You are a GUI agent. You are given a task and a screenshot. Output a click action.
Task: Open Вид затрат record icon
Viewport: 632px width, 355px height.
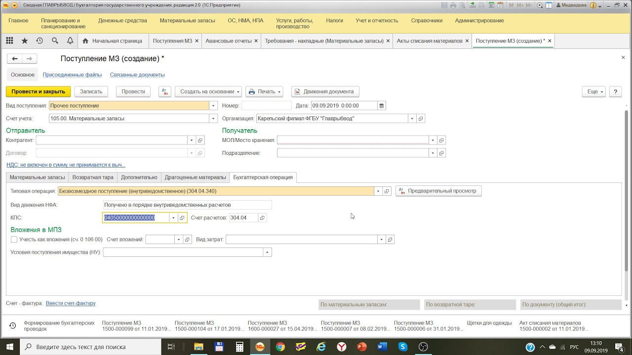point(390,240)
